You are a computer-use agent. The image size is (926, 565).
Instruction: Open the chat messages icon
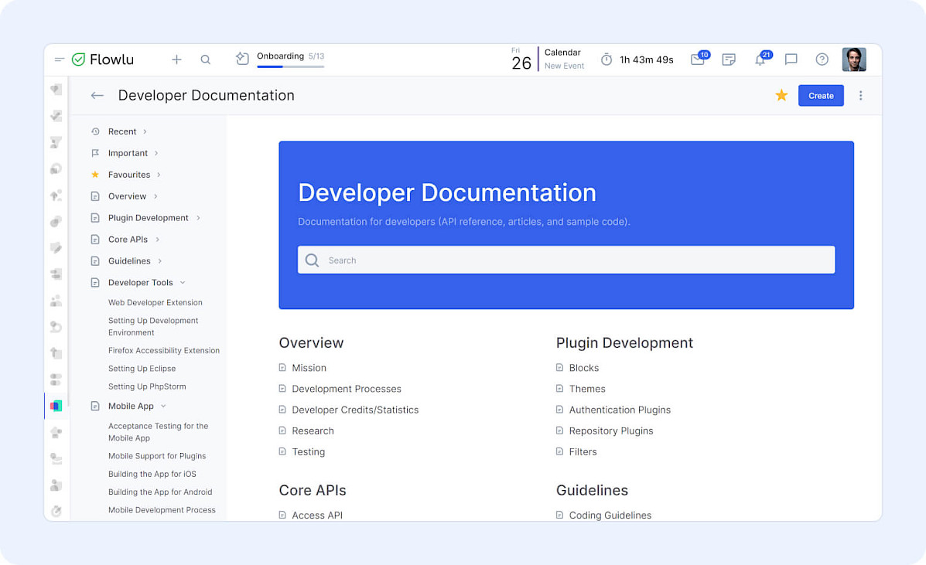(791, 60)
